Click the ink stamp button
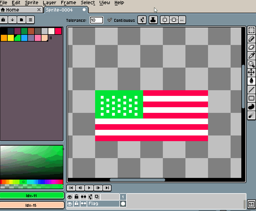Screen dimensions: 256x211 [x=153, y=20]
